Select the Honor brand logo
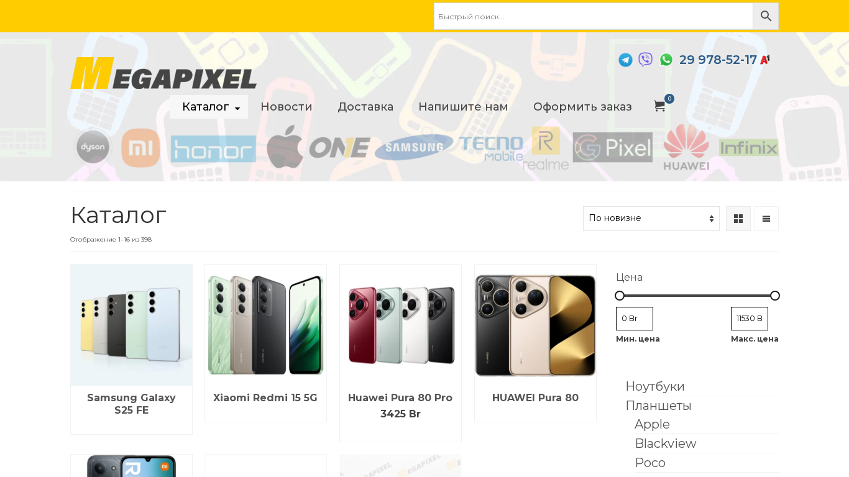Screen dimensions: 849x477 (213, 149)
